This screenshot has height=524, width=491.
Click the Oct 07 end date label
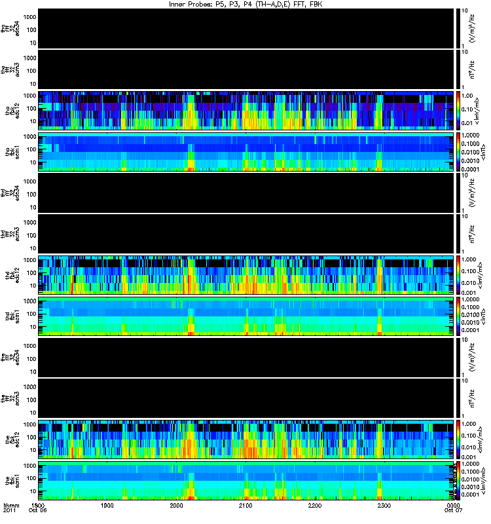pyautogui.click(x=453, y=510)
